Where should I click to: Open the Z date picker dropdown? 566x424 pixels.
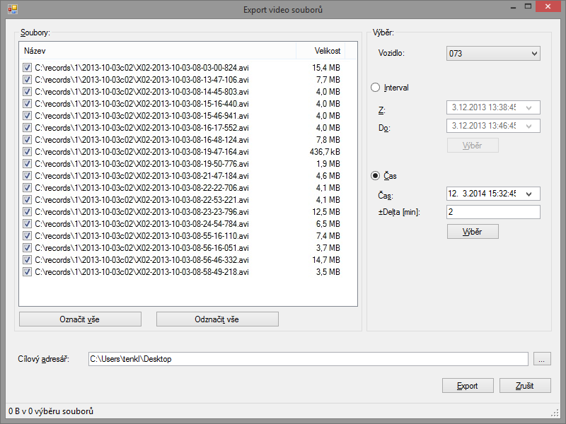coord(529,107)
